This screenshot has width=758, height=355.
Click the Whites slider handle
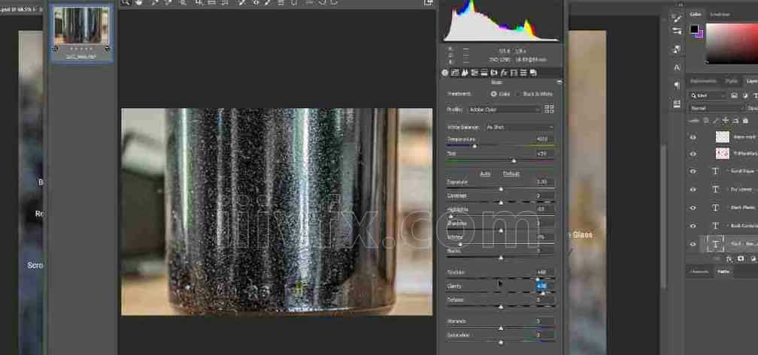[x=459, y=245]
